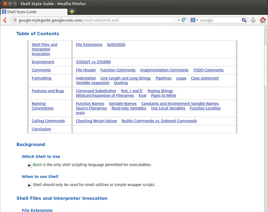This screenshot has width=268, height=212.
Task: Open the Pipes to While link
Action: tap(163, 95)
